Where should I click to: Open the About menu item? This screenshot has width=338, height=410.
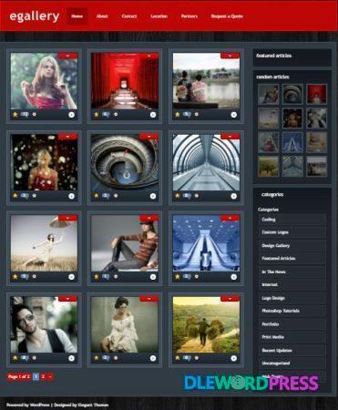point(102,16)
